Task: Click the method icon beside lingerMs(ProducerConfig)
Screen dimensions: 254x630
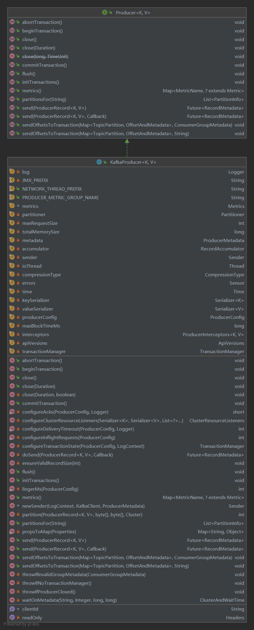Action: point(12,489)
